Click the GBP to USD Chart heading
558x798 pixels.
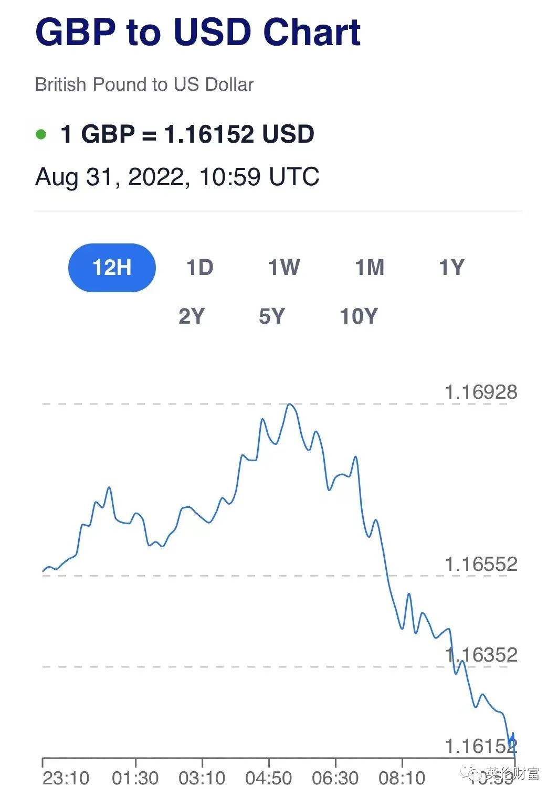(198, 33)
